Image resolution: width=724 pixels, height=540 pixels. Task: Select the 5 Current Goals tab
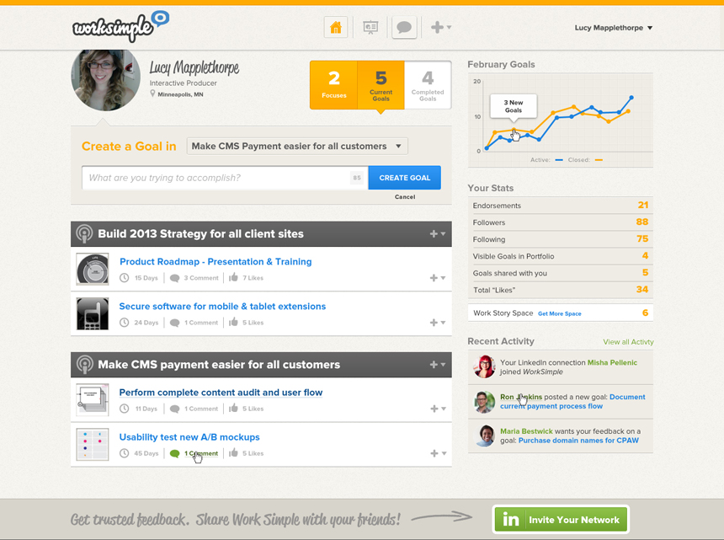[381, 85]
